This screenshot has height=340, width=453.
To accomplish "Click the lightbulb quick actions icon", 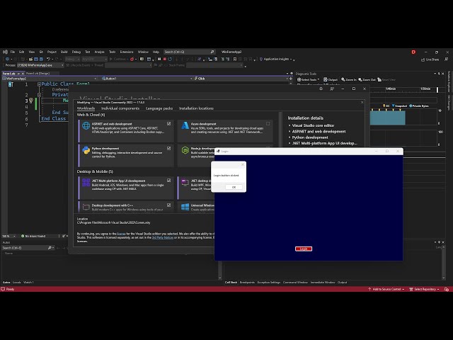I will [x=31, y=101].
